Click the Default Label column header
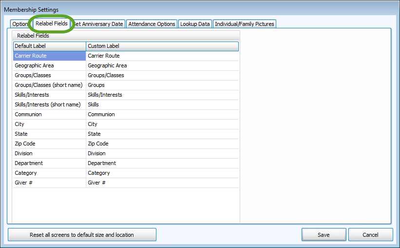The height and width of the screenshot is (248, 400). click(49, 46)
